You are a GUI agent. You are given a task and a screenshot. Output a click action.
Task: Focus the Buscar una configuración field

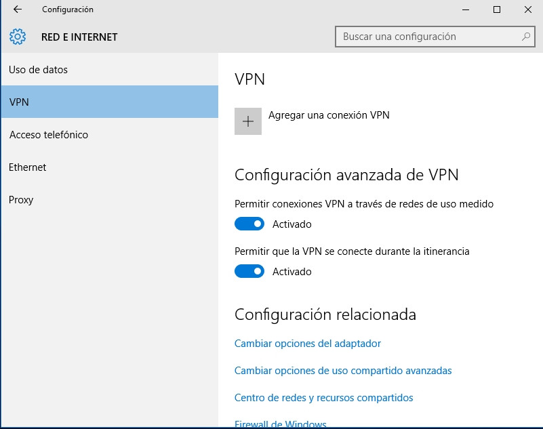[427, 37]
